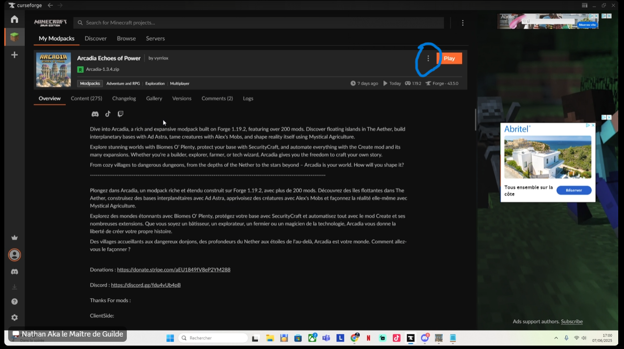The height and width of the screenshot is (349, 624).
Task: Click the Arcadia Echoes of Power title
Action: 109,58
